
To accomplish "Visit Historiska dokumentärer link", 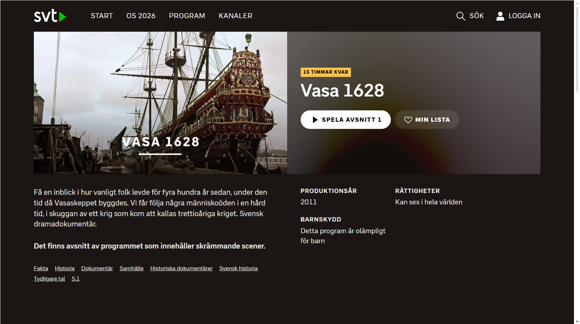I will pos(181,268).
